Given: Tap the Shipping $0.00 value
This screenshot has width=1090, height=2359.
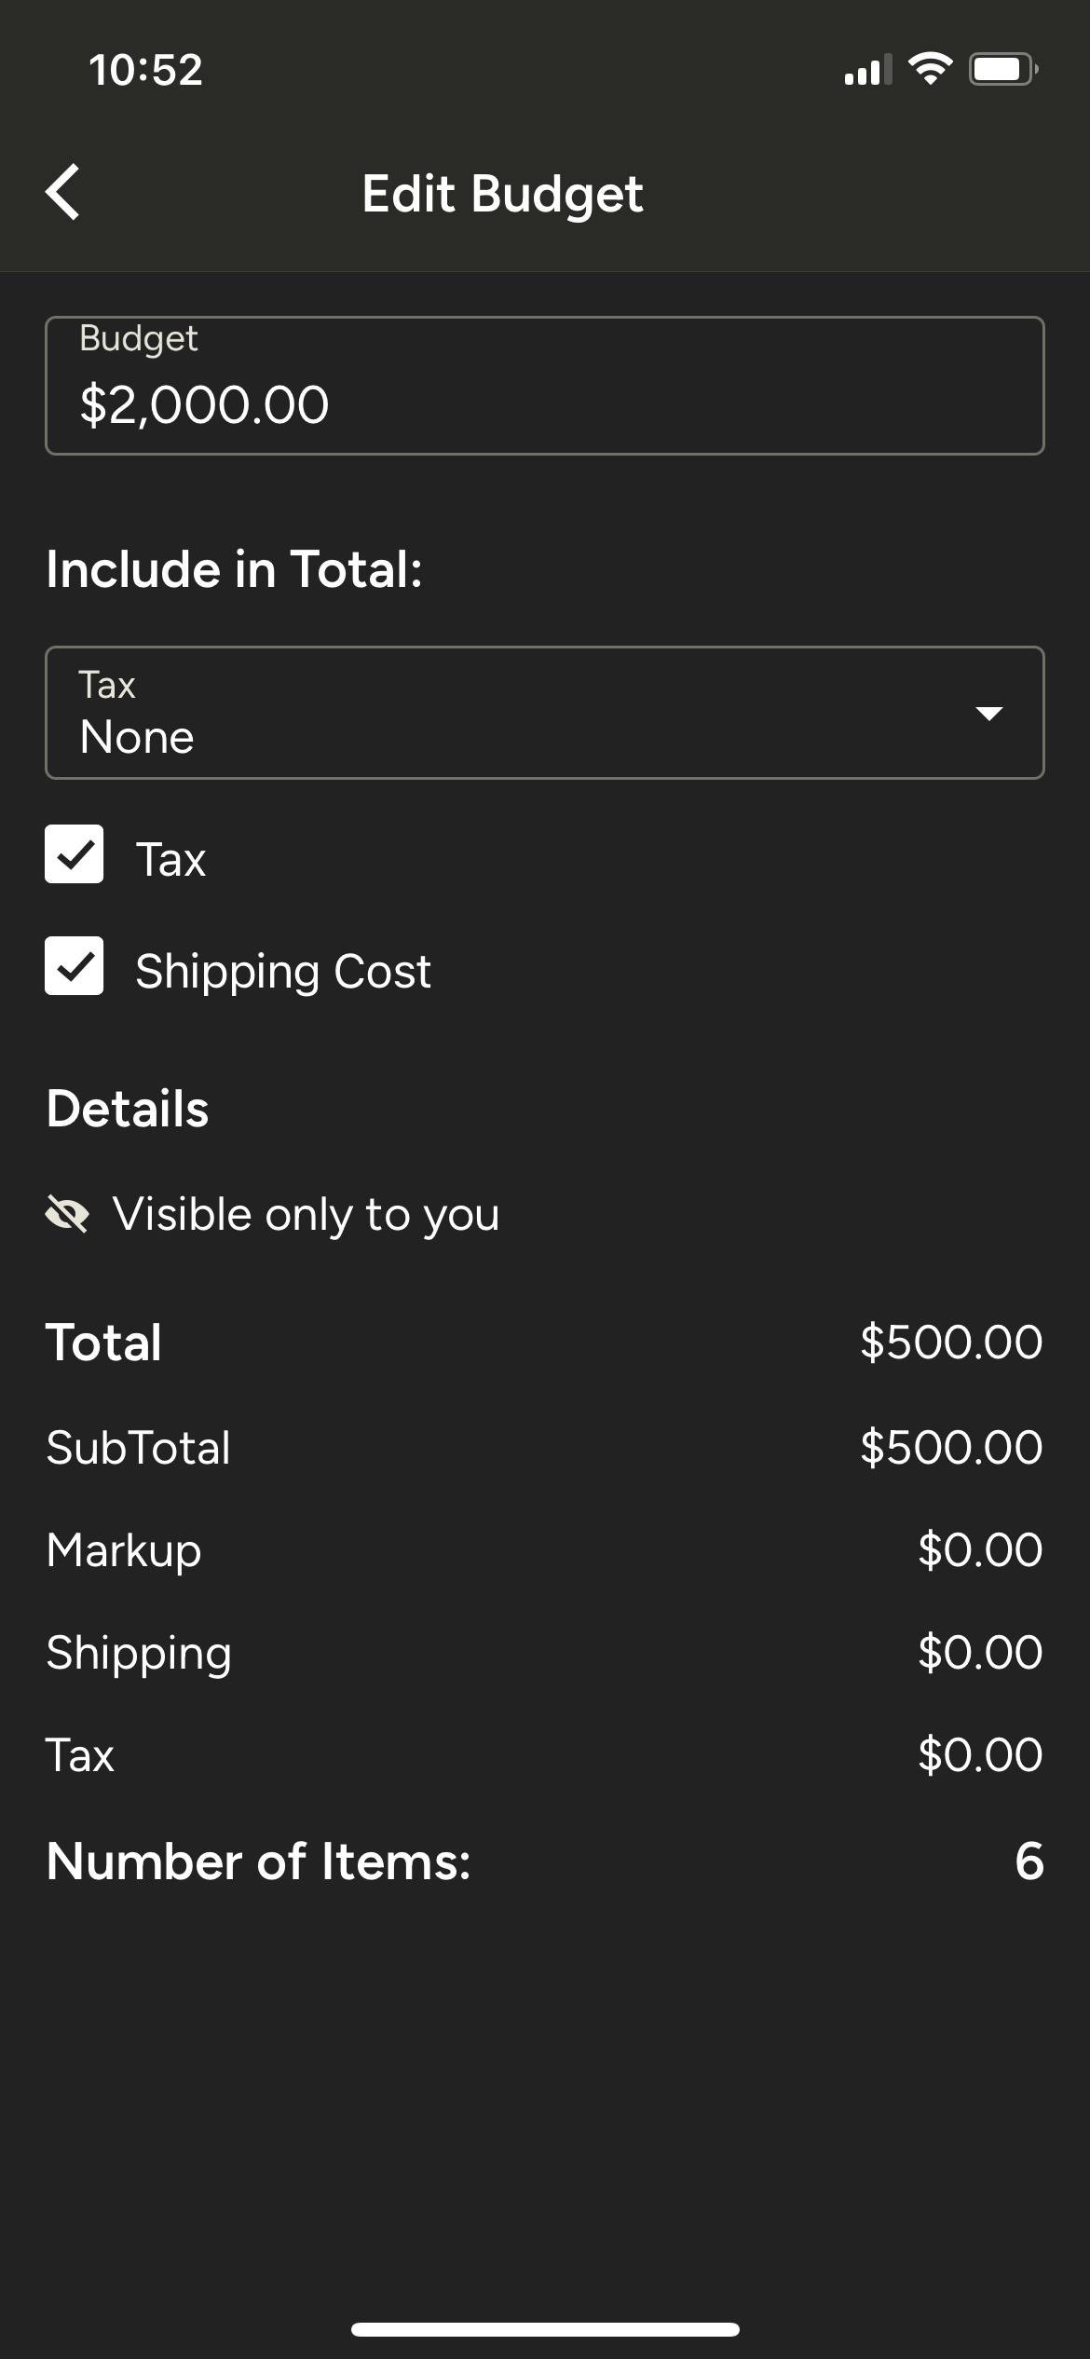Looking at the screenshot, I should pos(980,1653).
